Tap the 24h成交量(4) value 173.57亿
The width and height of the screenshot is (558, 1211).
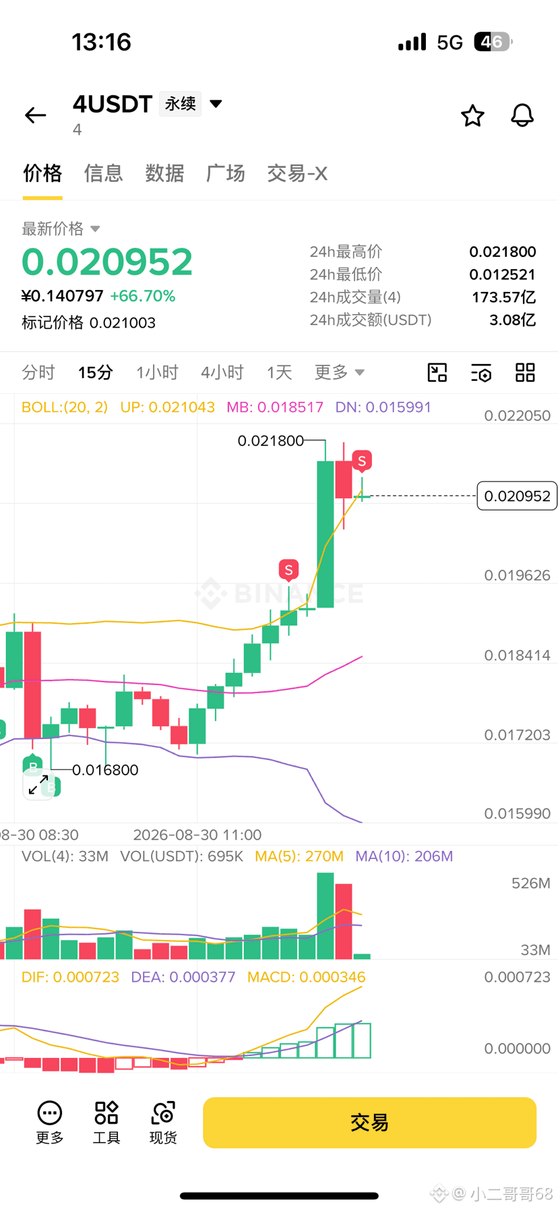tap(504, 297)
